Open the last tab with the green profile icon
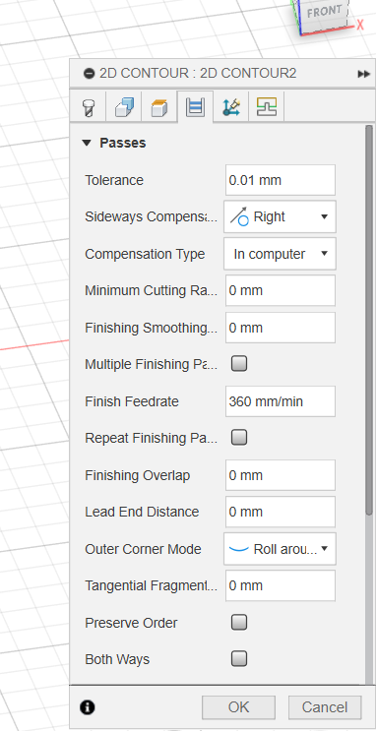Screen dimensions: 376x731 tap(267, 107)
